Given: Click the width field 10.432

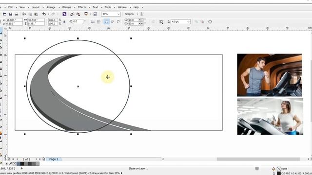Looking at the screenshot, I should 36,20.
